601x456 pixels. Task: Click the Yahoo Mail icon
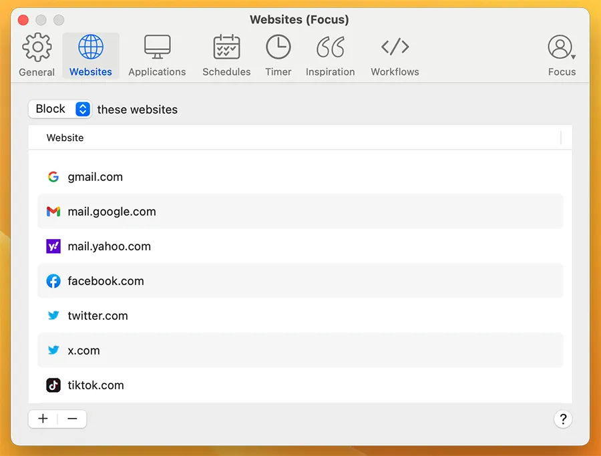pyautogui.click(x=53, y=246)
